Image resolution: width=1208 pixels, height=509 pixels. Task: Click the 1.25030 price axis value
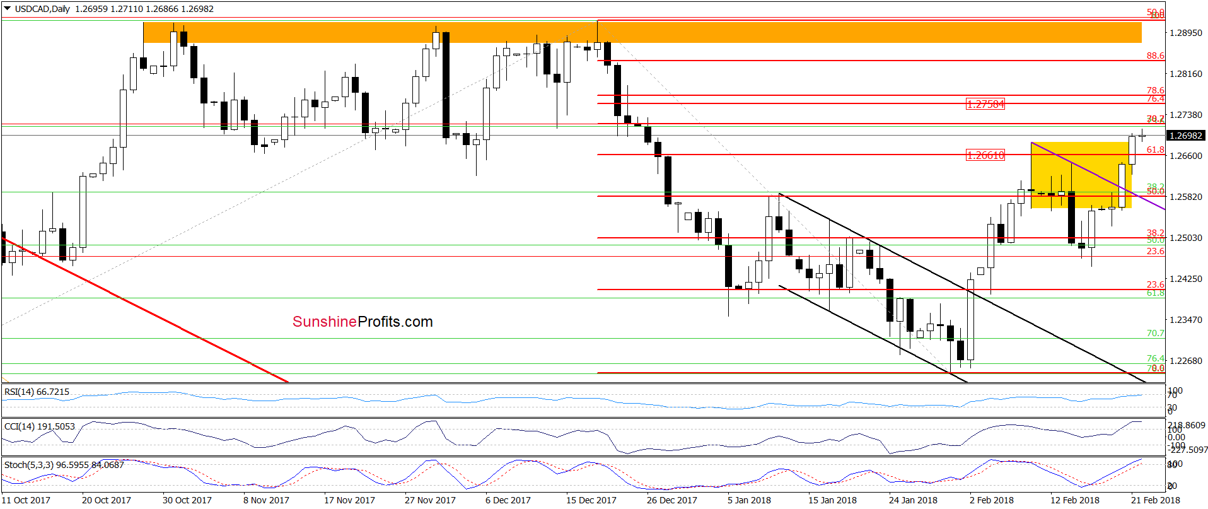pos(1186,238)
